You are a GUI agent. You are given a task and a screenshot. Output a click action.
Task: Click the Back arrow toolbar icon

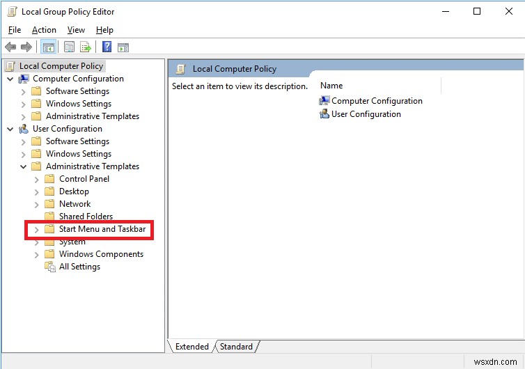10,47
